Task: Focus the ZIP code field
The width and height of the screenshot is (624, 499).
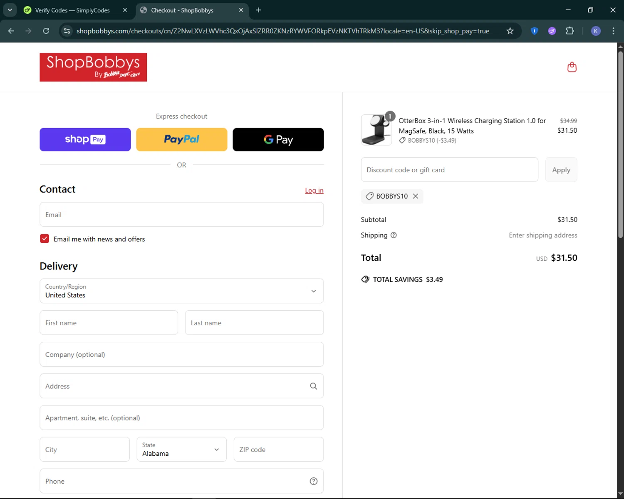Action: coord(279,449)
